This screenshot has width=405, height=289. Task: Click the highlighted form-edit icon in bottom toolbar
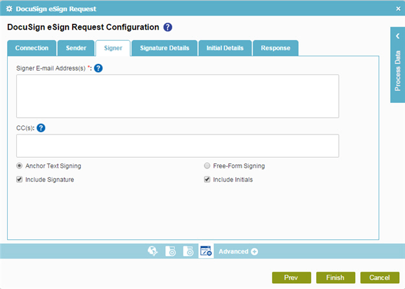tap(206, 251)
